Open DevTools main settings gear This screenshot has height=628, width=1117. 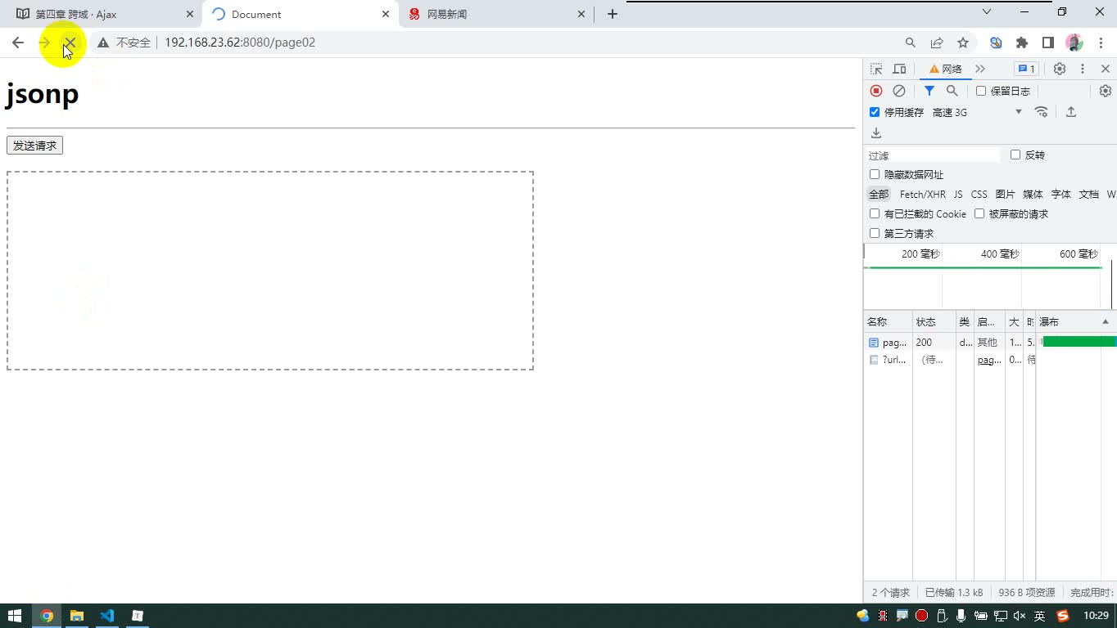[x=1059, y=69]
